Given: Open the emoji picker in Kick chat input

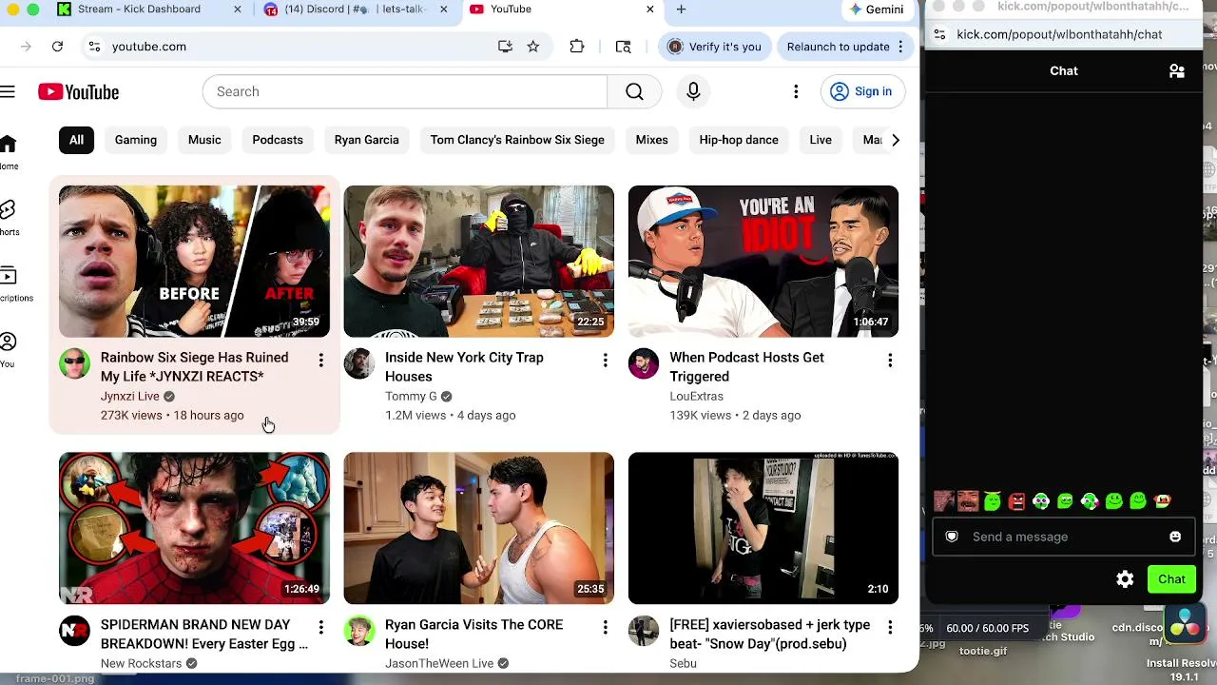Looking at the screenshot, I should coord(1175,537).
